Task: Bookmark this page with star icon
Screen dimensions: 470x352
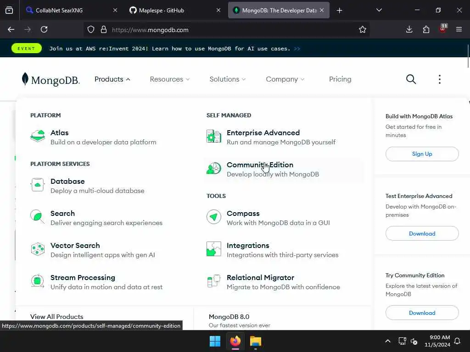Action: [x=363, y=30]
